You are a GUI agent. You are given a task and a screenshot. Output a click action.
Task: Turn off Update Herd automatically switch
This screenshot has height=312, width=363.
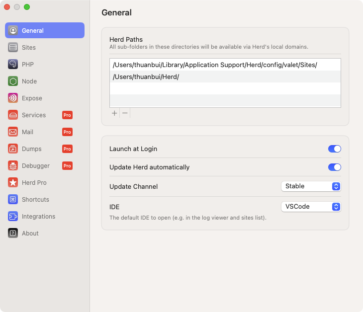tap(334, 167)
